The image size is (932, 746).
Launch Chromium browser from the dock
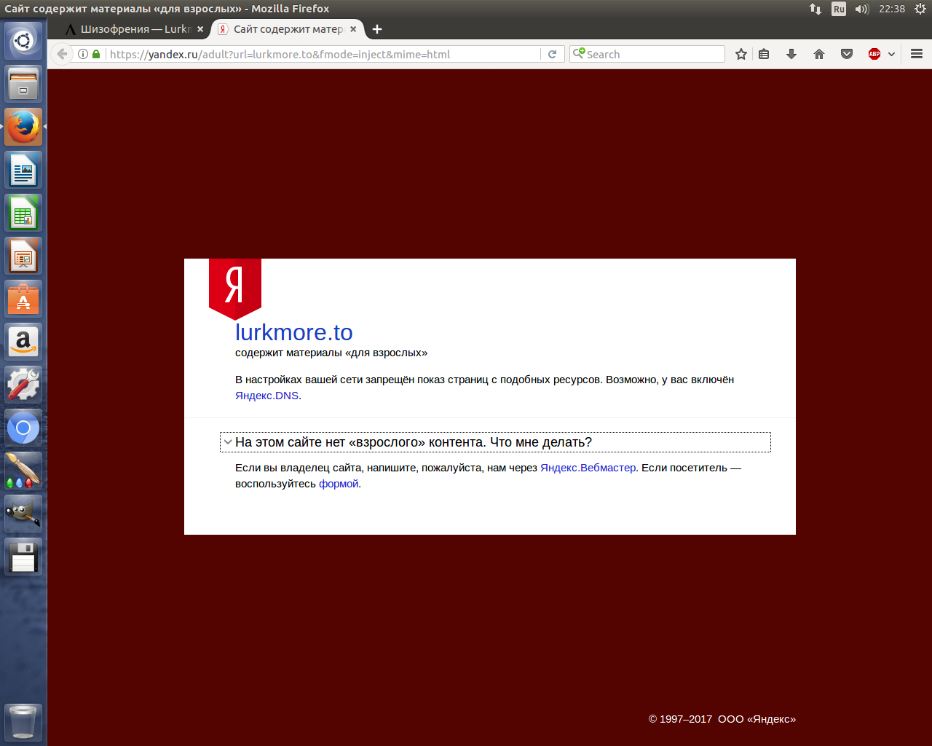[x=23, y=428]
